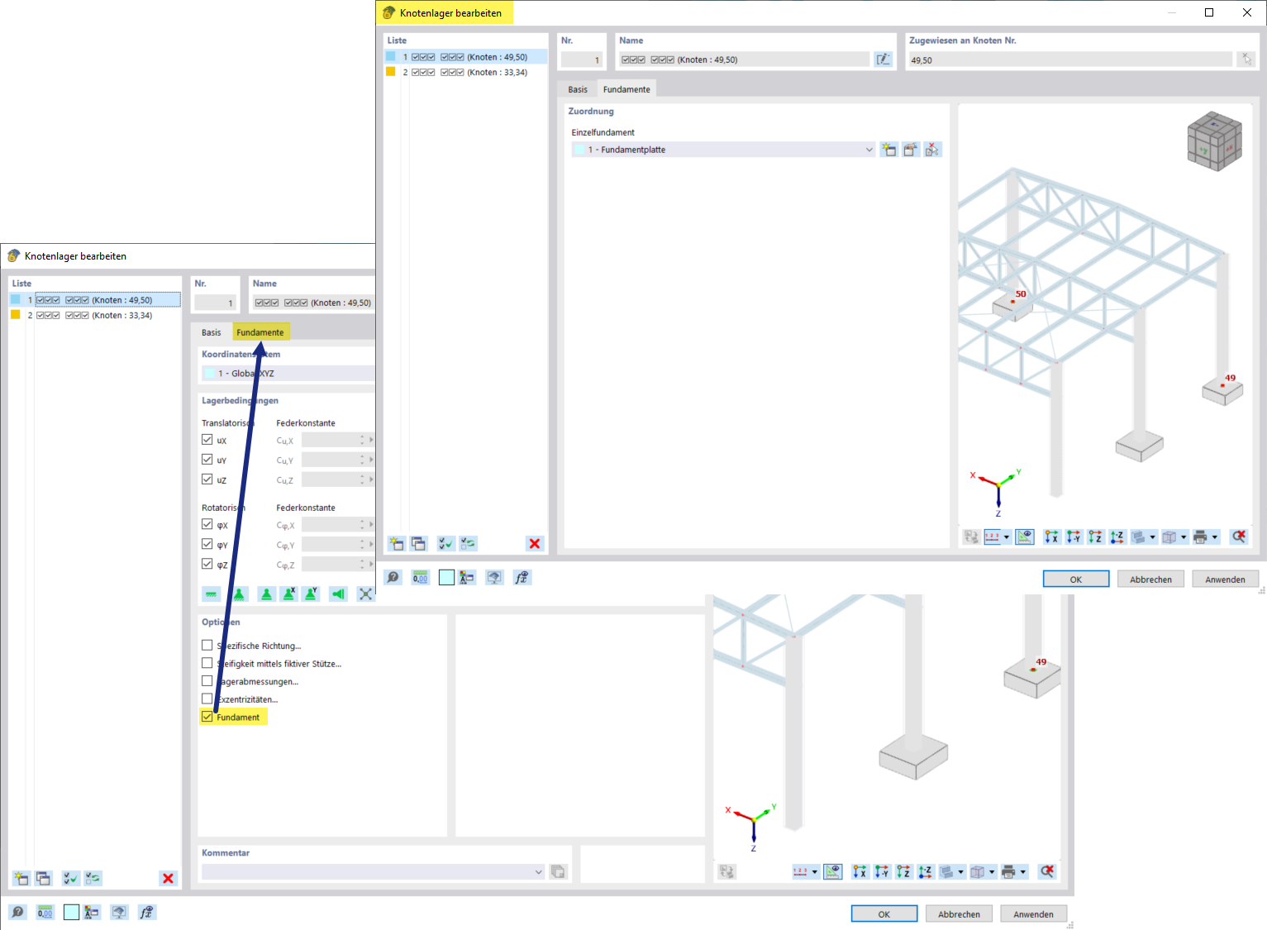Open wireframe cube dropdown arrow in front dialog
The width and height of the screenshot is (1267, 930).
coord(1184,537)
